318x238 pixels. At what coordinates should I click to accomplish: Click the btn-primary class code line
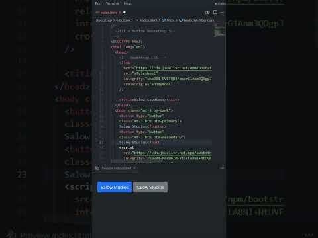point(150,121)
